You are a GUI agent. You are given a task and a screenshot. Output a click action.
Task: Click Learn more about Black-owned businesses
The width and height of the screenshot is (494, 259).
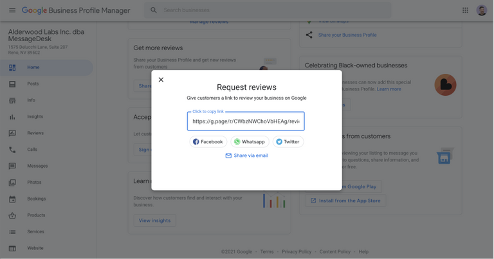[x=389, y=89]
